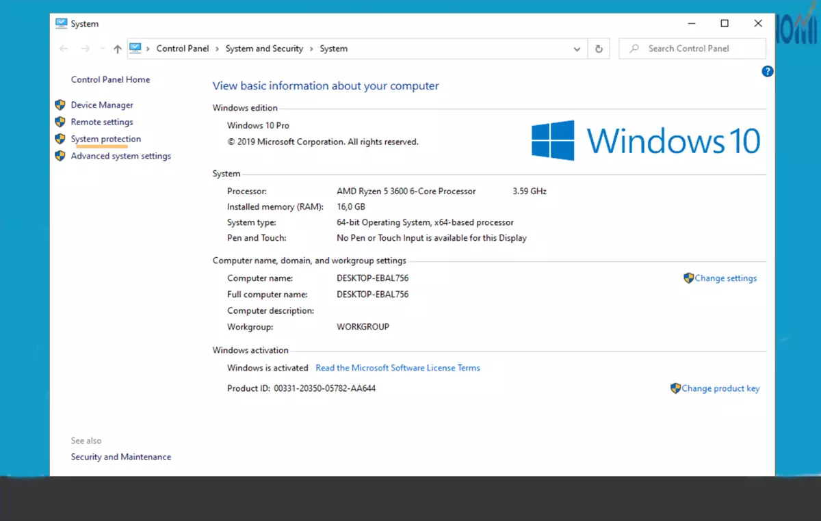Click Change product key link
This screenshot has height=521, width=821.
point(720,388)
